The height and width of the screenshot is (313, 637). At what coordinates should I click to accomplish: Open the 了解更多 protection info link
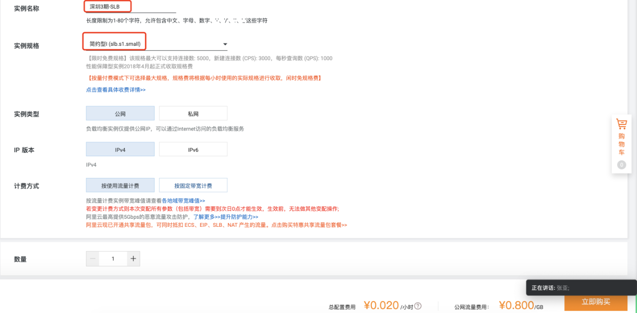(x=203, y=217)
